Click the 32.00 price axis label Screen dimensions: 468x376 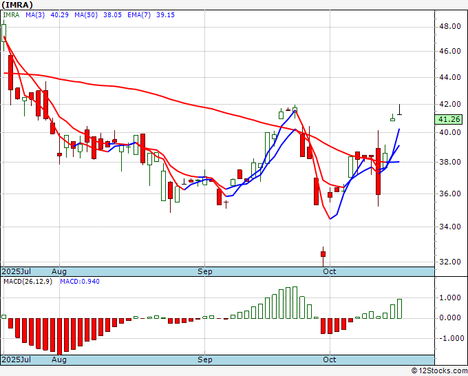450,262
